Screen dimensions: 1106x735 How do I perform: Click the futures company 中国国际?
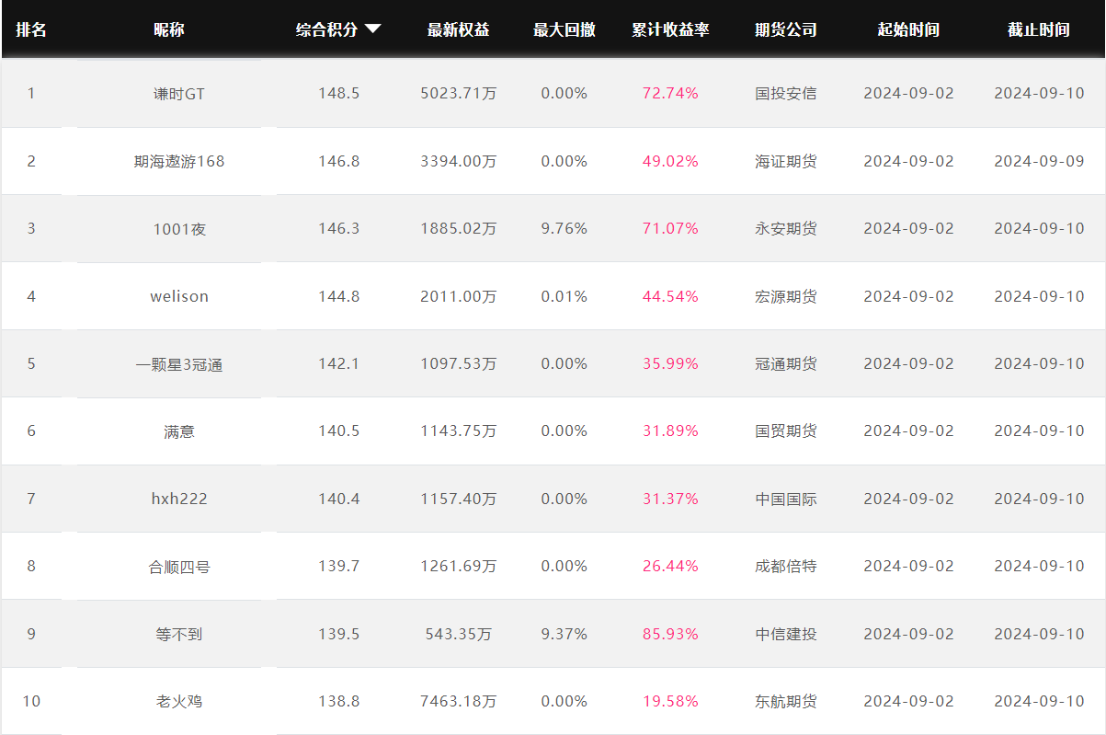pyautogui.click(x=786, y=499)
